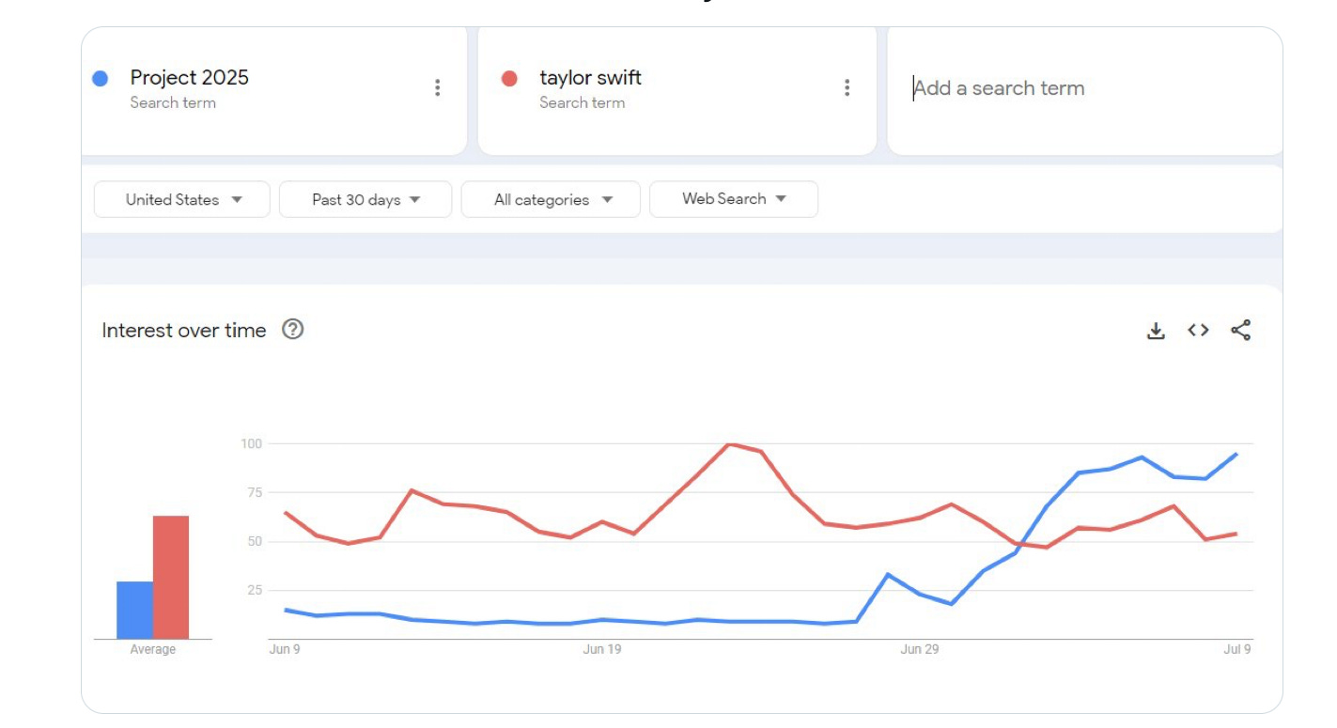Click the Average label under the bars
The image size is (1337, 728).
(x=152, y=650)
